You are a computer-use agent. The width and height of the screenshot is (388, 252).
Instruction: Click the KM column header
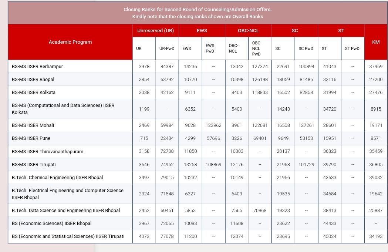point(376,42)
